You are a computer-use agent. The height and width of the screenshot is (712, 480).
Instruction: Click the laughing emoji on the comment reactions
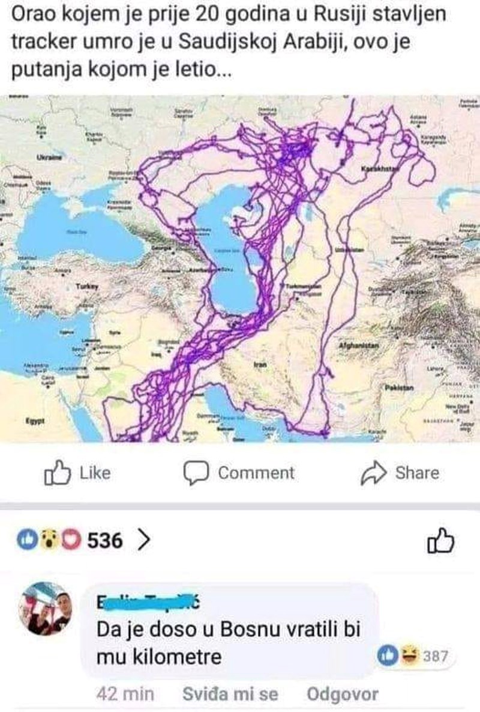410,656
